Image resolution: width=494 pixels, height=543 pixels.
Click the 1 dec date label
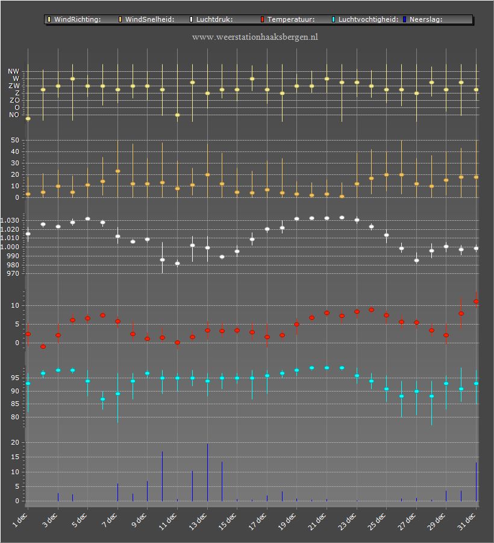point(20,520)
